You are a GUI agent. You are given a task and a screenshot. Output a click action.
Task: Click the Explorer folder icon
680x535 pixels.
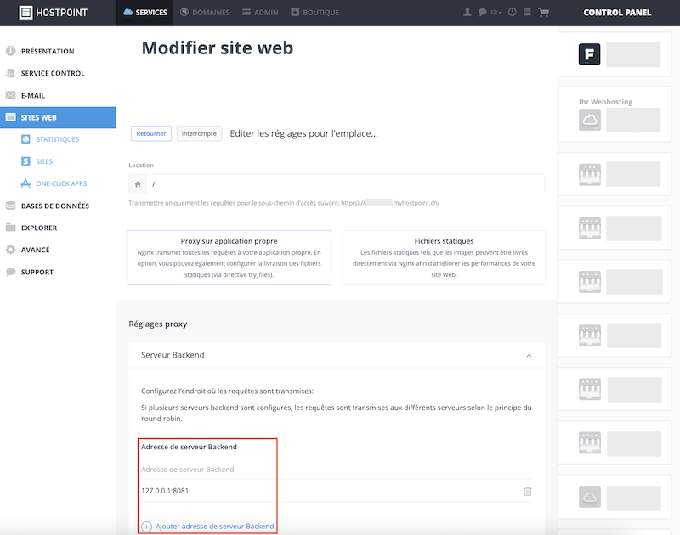(x=10, y=228)
